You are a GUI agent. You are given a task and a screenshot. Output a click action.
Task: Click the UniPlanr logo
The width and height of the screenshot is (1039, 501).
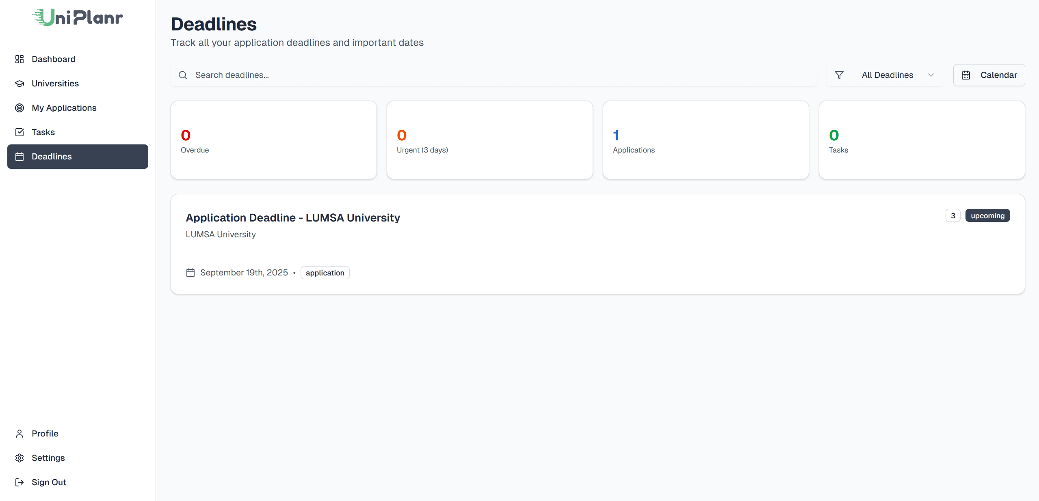click(77, 18)
